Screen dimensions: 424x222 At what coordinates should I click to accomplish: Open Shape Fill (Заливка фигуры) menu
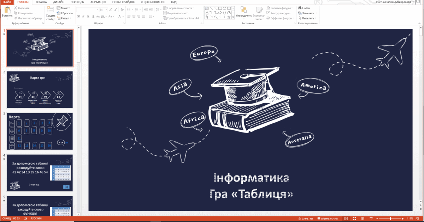coord(279,8)
